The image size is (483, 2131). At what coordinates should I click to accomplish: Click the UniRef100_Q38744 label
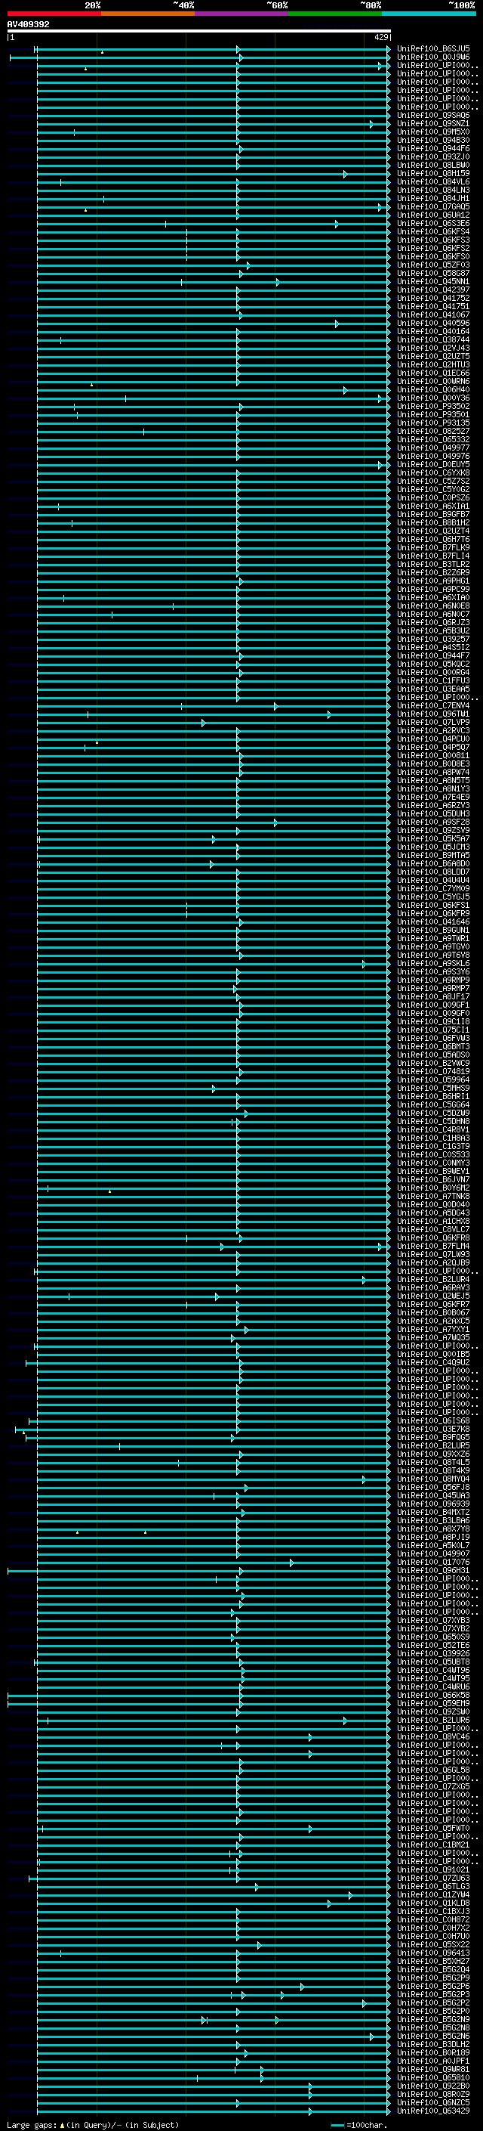point(433,340)
